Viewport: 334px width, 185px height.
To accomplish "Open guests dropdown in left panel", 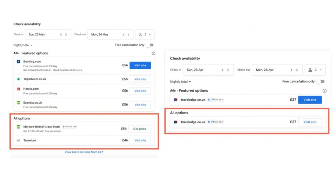I will (x=145, y=34).
